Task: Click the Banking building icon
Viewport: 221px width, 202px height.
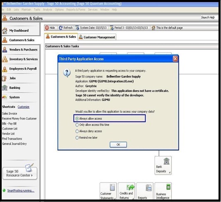Action: [5, 88]
